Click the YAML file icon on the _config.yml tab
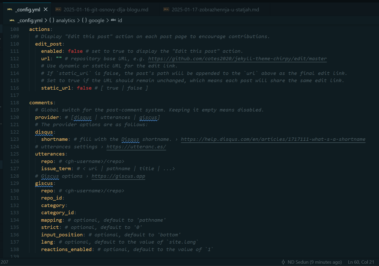The width and height of the screenshot is (379, 266). 10,10
